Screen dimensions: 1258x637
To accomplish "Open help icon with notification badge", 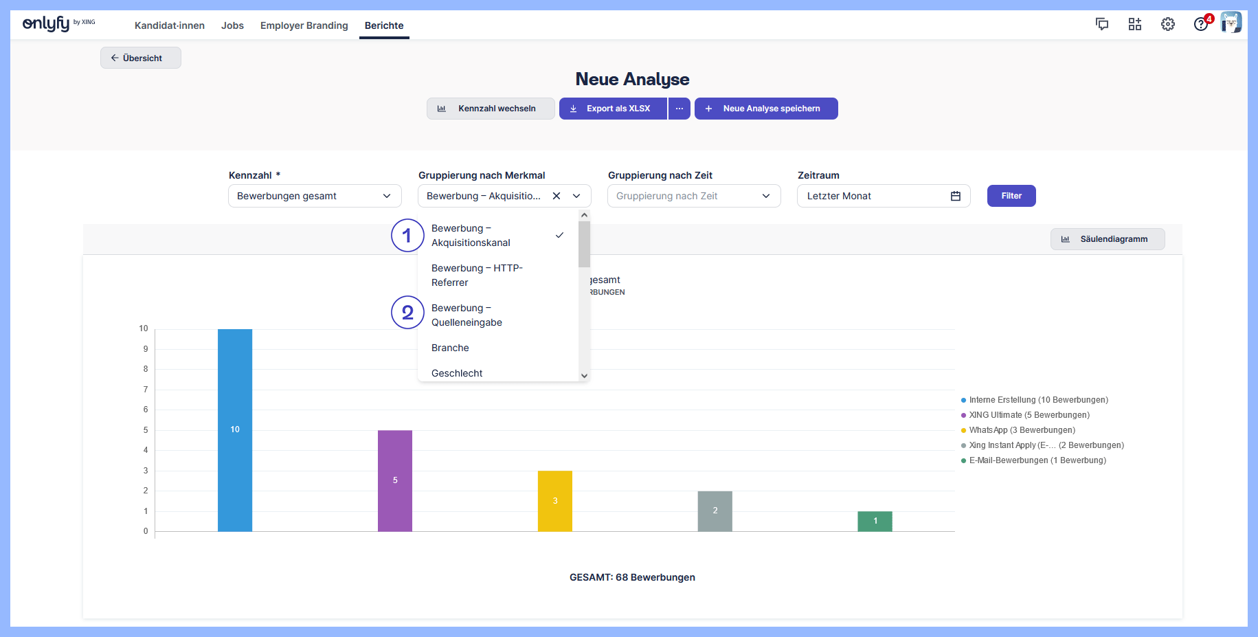I will [1201, 25].
